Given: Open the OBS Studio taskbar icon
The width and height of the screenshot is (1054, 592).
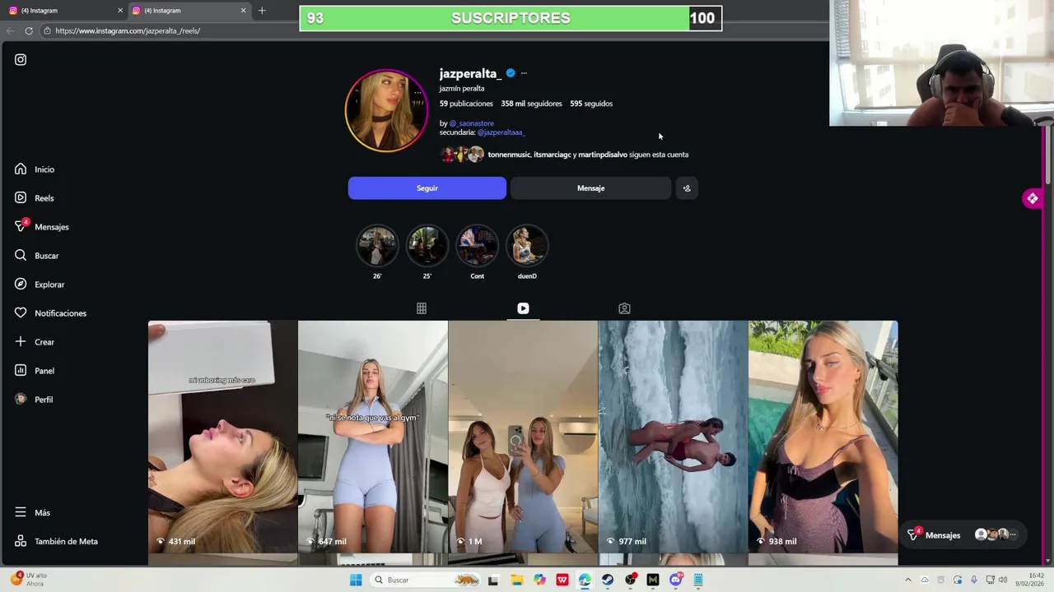Looking at the screenshot, I should coord(631,580).
